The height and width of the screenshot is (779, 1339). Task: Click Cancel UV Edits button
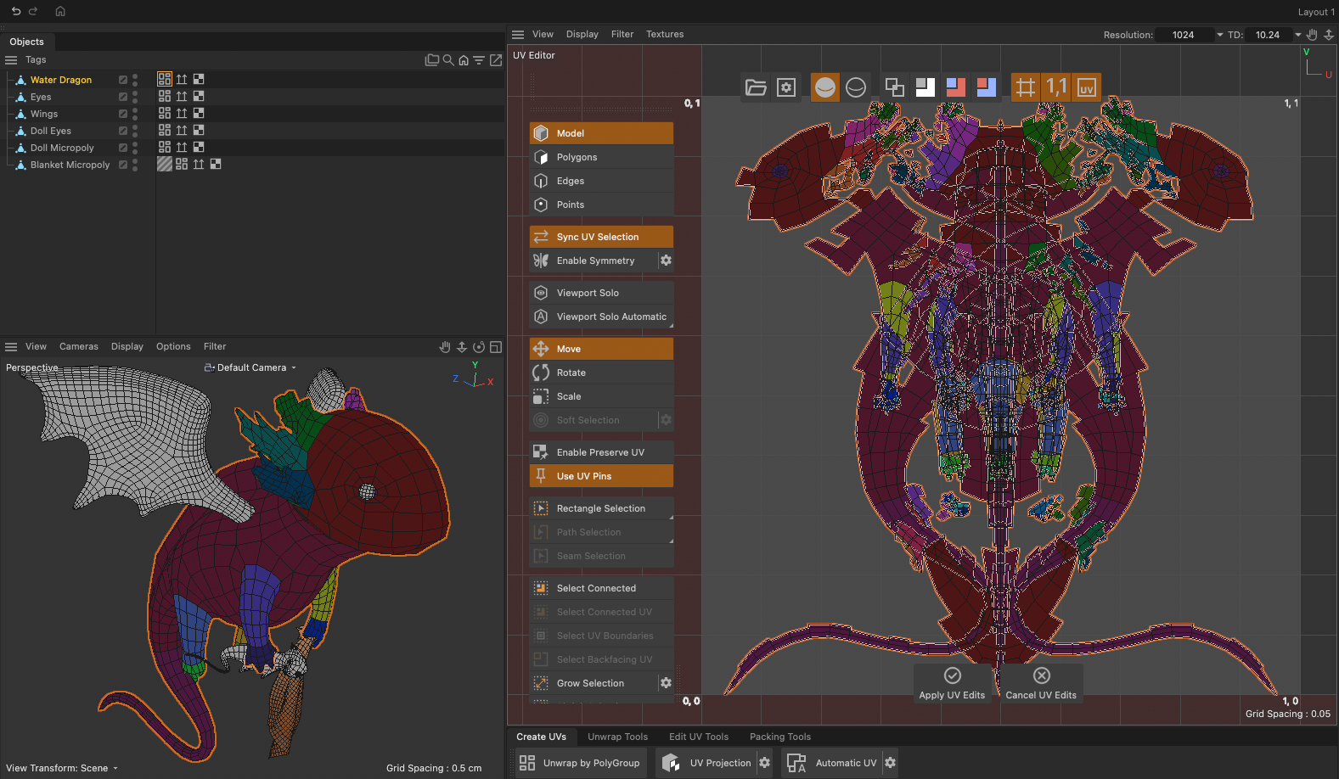click(1041, 683)
